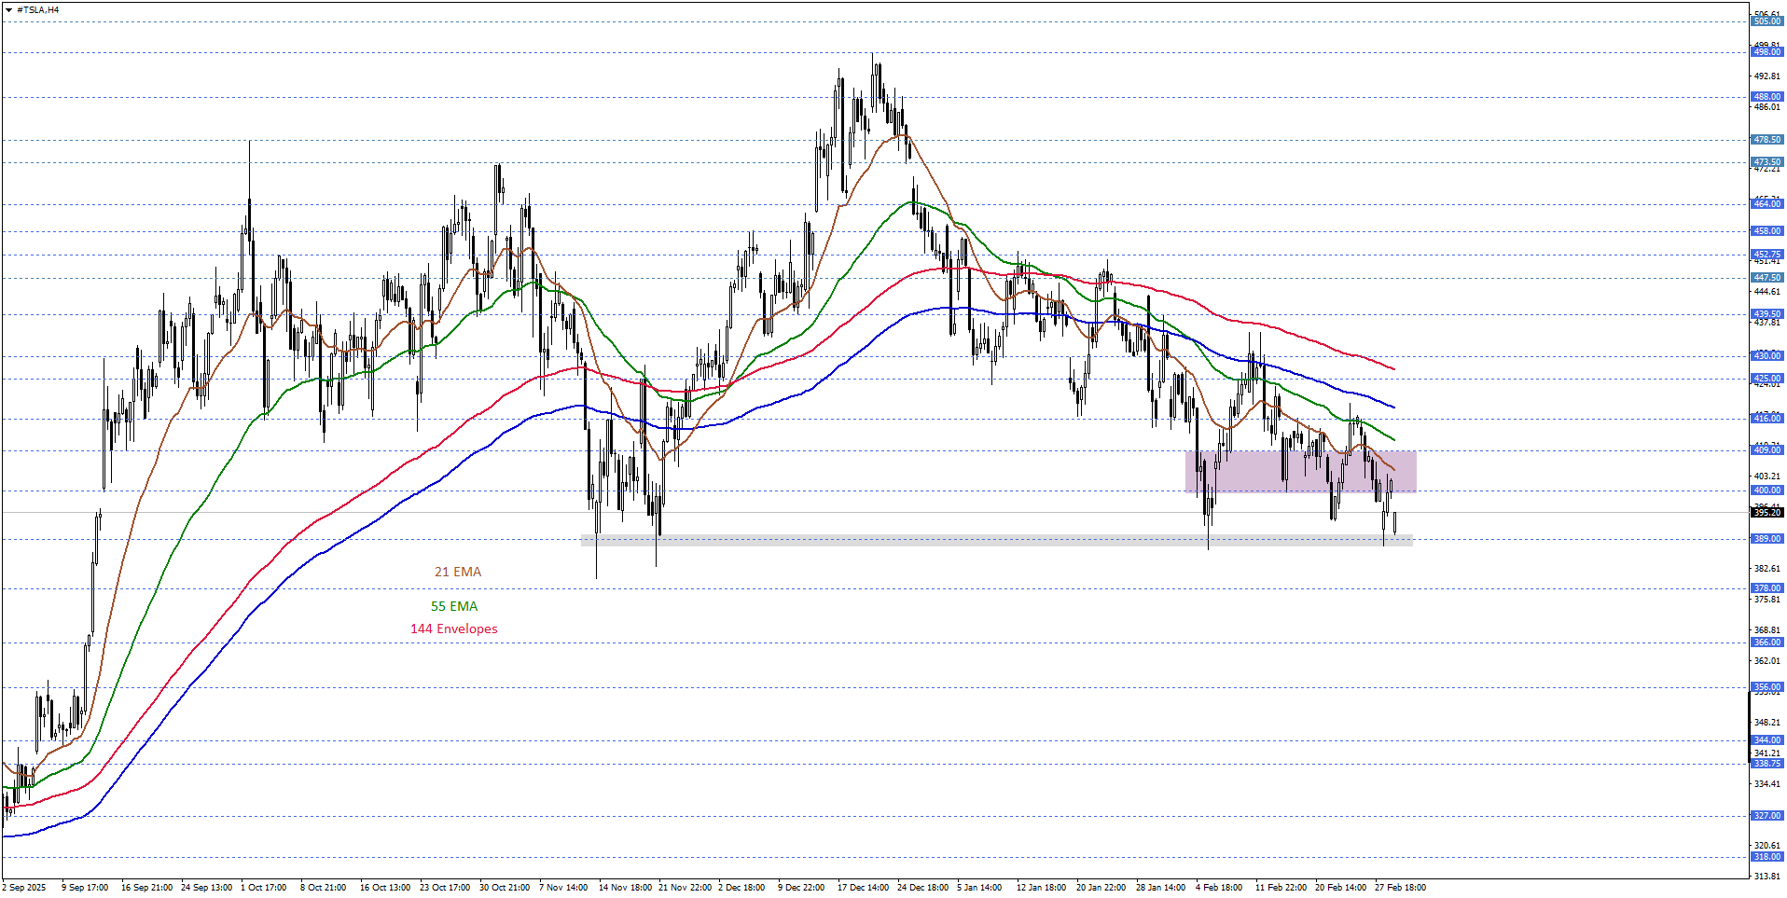
Task: Click the 2 Sep 2025 time axis label
Action: 25,888
